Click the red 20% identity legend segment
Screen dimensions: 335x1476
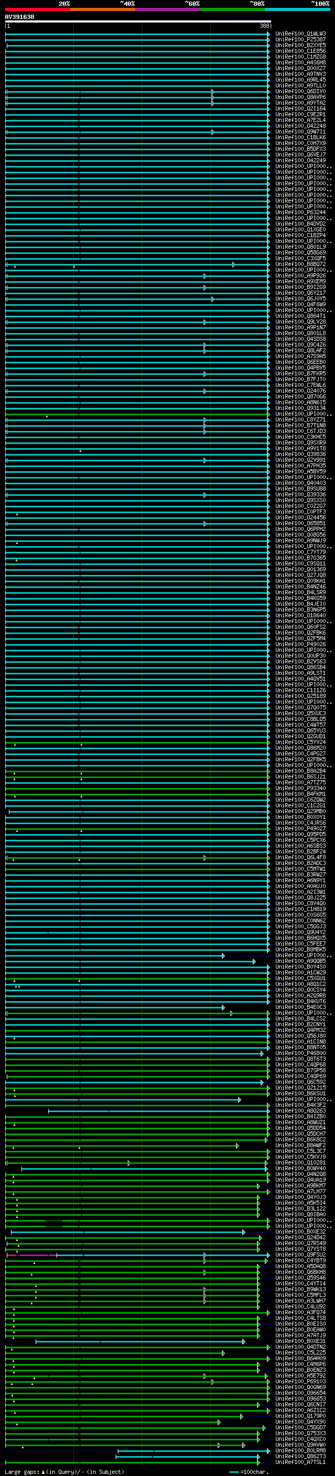(37, 9)
